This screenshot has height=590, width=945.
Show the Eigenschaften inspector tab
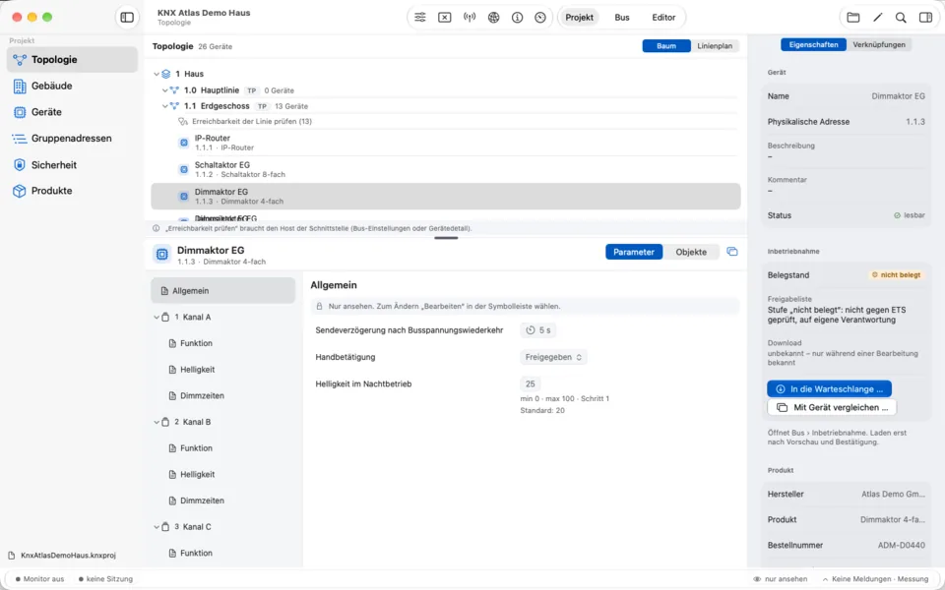(x=814, y=44)
